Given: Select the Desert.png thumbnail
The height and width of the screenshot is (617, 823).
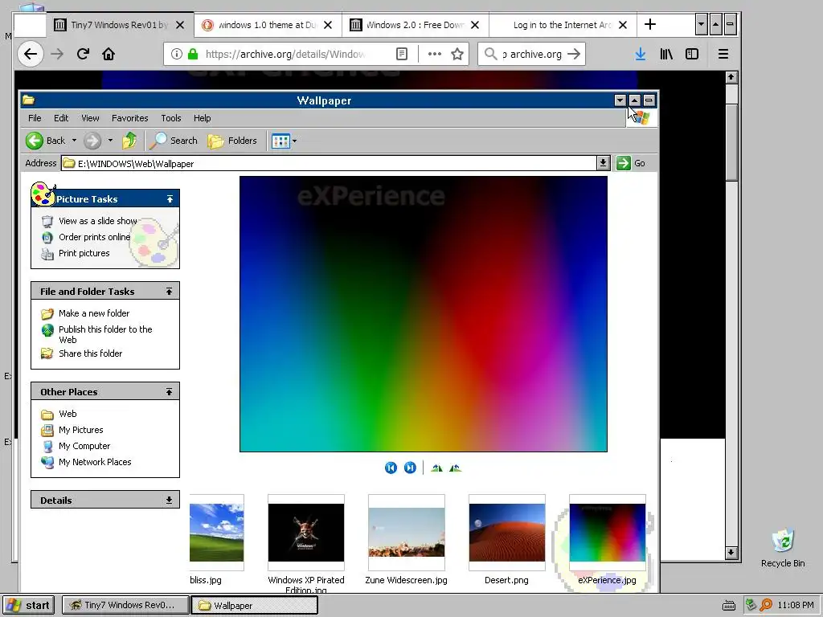Looking at the screenshot, I should click(507, 533).
